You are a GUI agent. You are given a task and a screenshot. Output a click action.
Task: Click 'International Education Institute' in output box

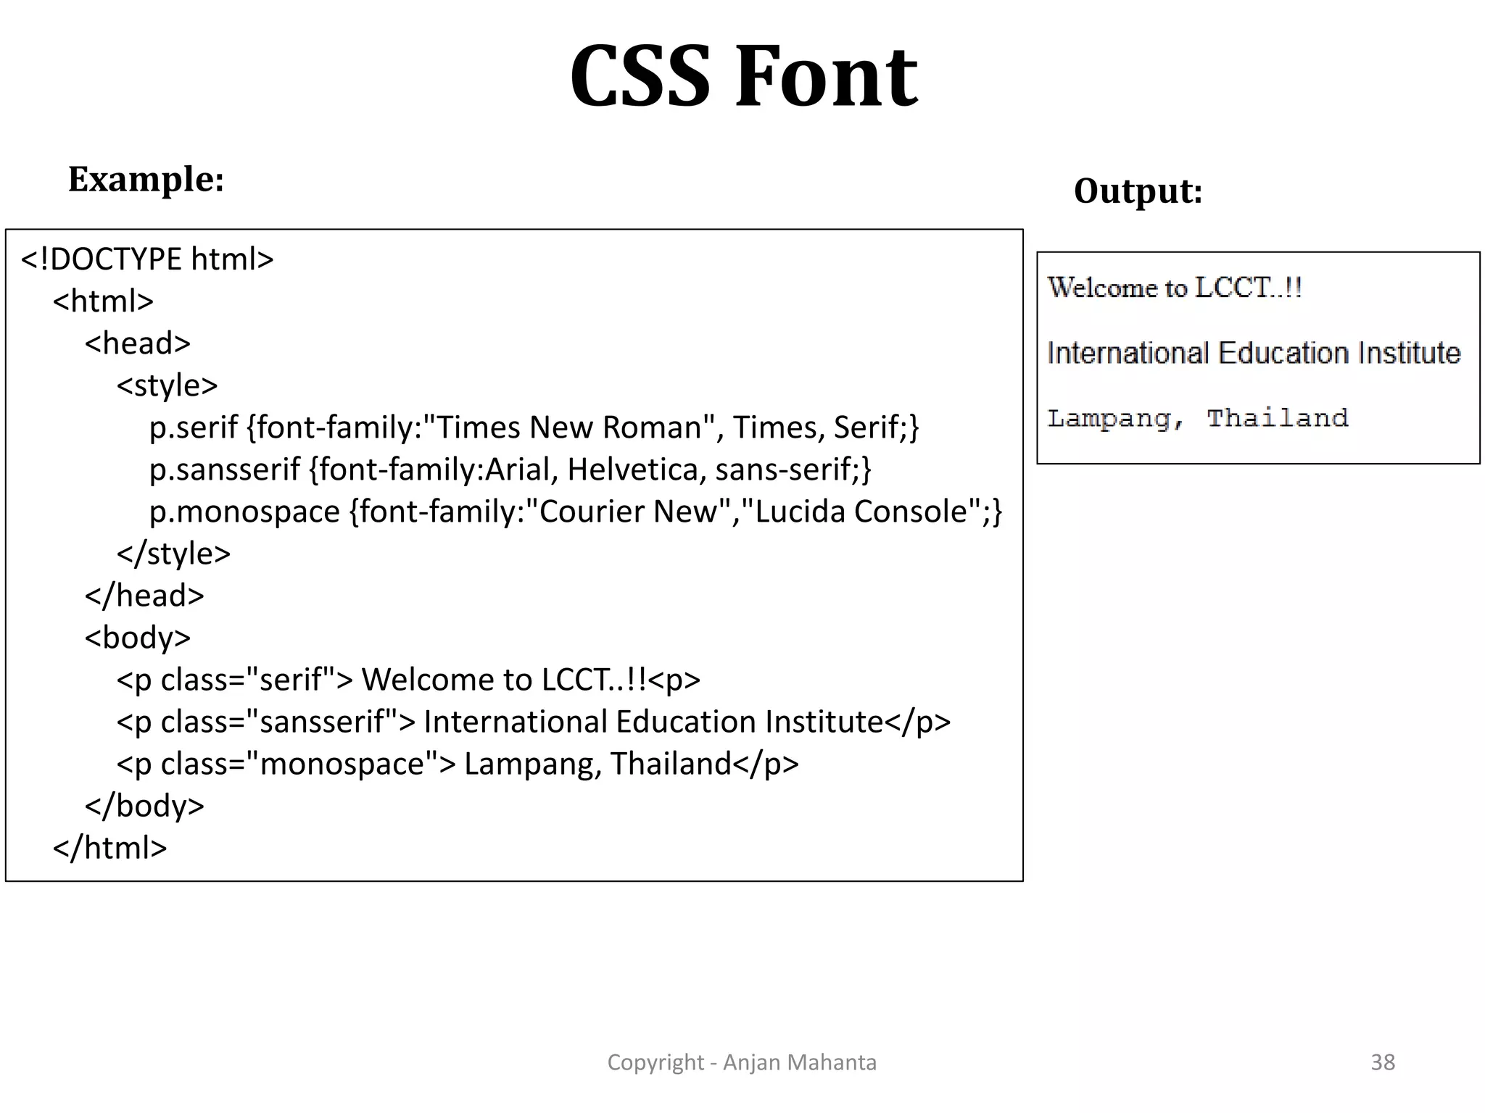pos(1254,353)
